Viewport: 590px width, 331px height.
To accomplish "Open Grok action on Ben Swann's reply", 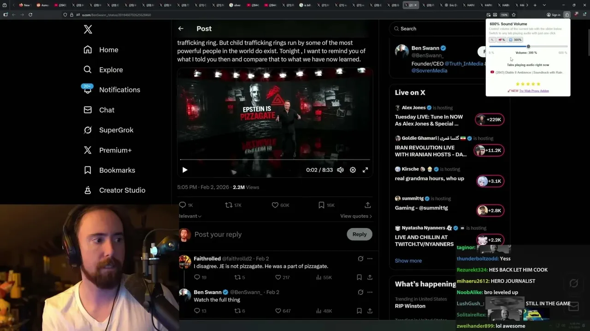I will 360,292.
